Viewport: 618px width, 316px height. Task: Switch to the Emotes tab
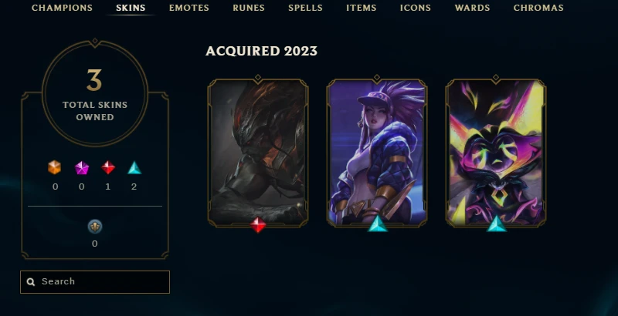(x=189, y=8)
